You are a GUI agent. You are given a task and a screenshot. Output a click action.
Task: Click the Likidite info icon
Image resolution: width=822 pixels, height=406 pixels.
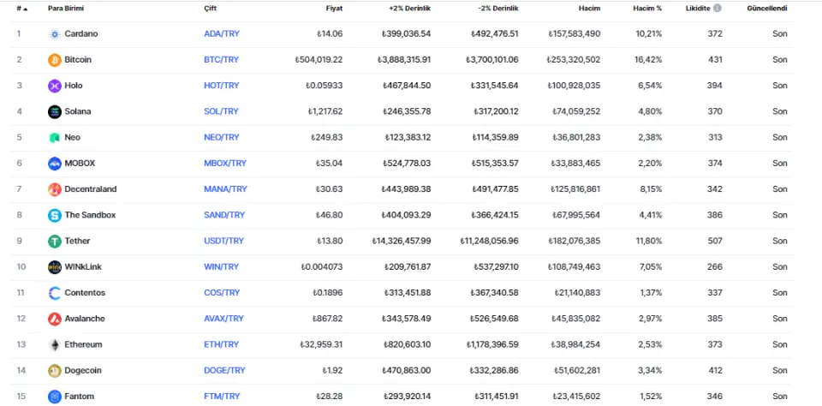(x=718, y=9)
